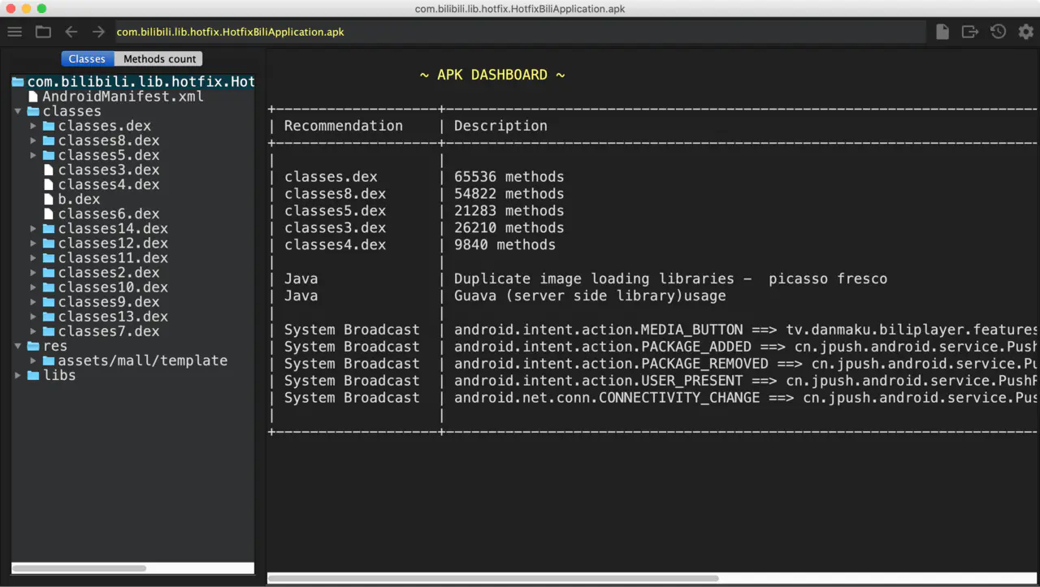Click the open folder icon in toolbar

(x=43, y=32)
